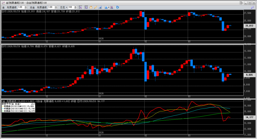Click 先限連続 contract label next to 金
257x139 pixels.
pos(12,7)
